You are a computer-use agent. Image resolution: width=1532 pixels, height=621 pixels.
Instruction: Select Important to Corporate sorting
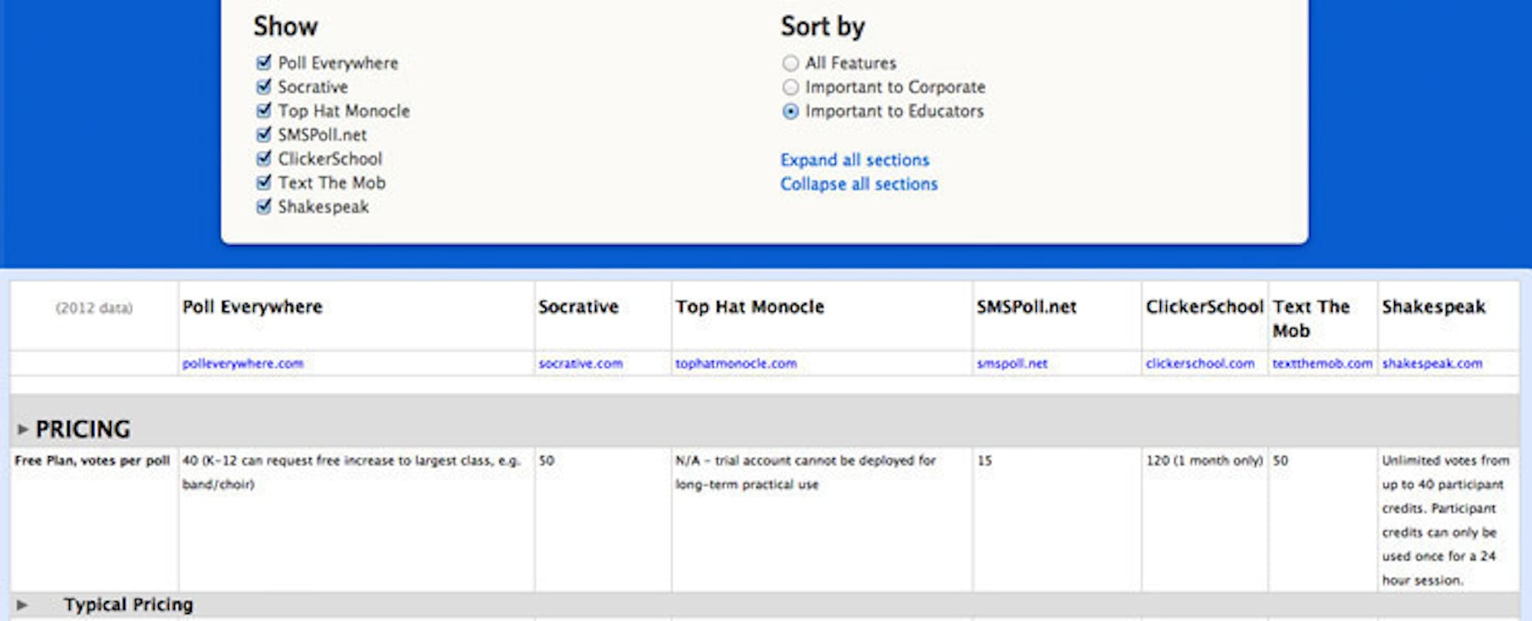(791, 87)
